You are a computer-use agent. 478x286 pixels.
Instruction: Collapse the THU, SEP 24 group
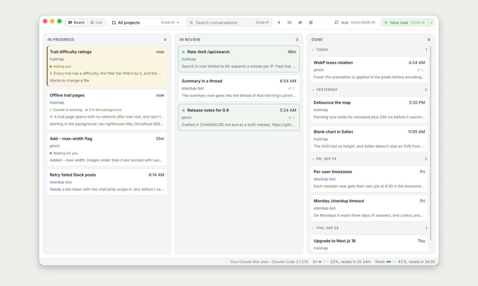point(313,228)
